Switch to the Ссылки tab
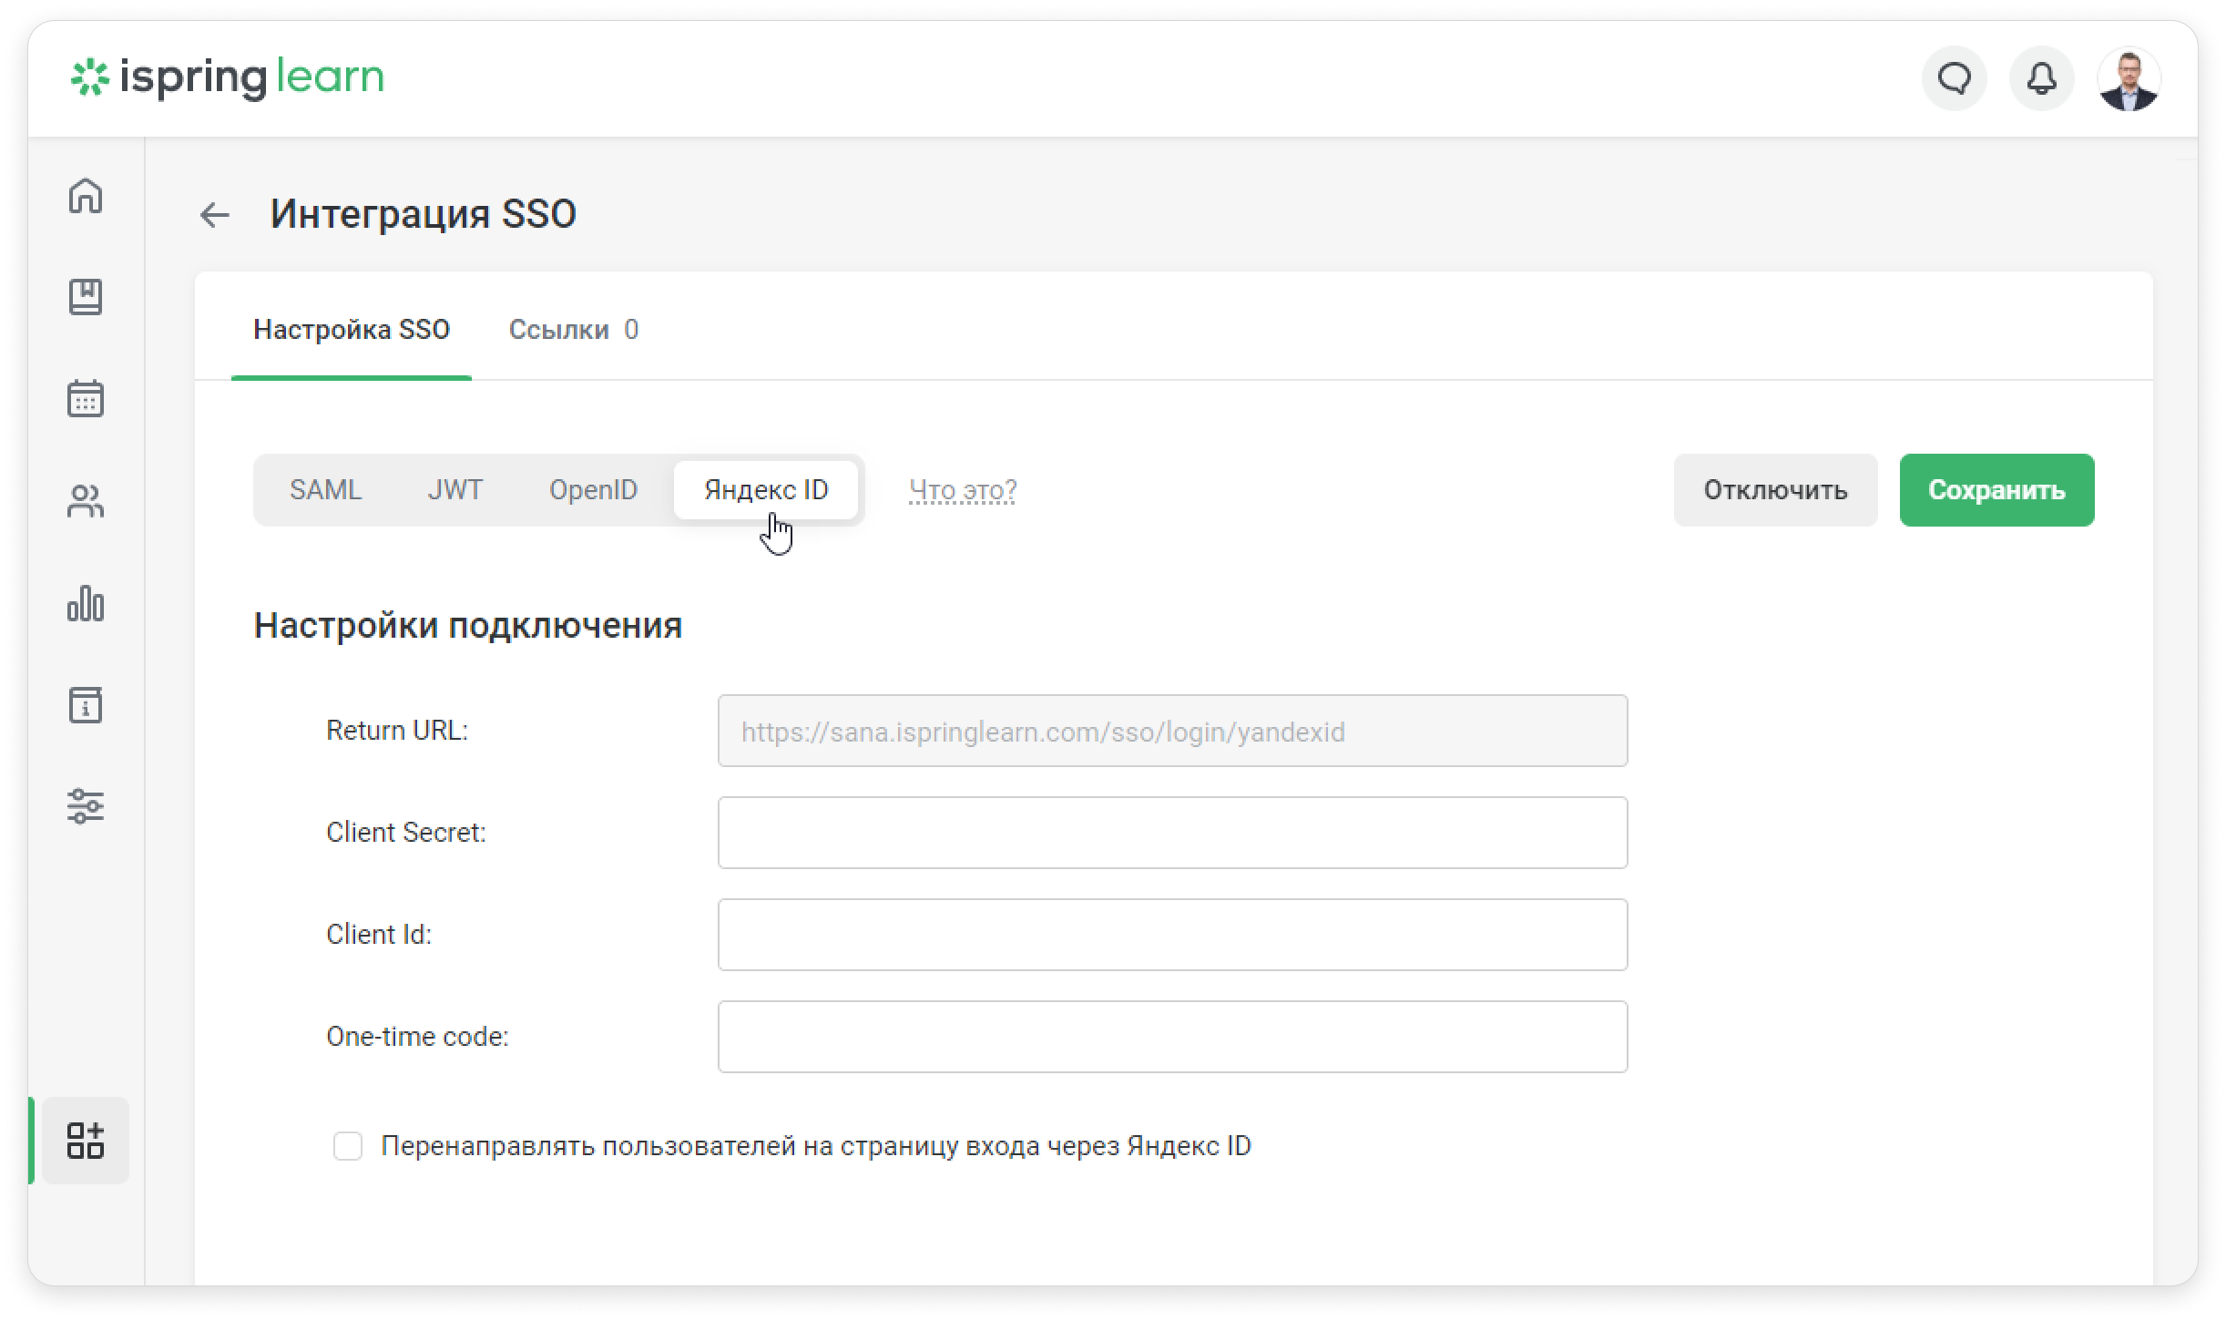Image resolution: width=2226 pixels, height=1321 pixels. coord(574,330)
